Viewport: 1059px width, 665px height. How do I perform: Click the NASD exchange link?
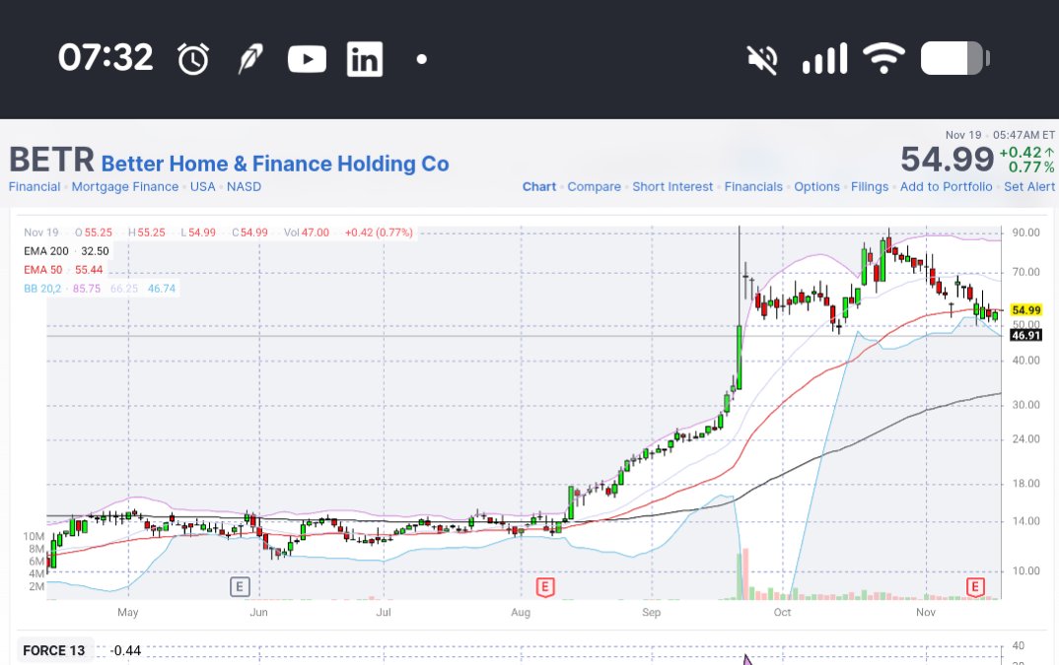point(244,187)
